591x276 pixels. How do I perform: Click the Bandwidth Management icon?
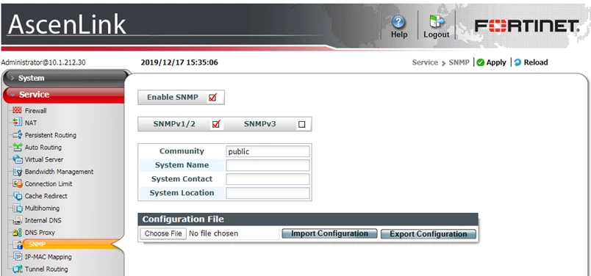[x=18, y=171]
